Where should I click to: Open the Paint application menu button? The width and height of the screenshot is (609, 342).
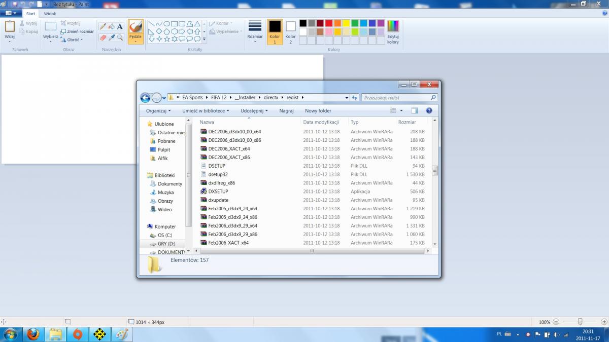tap(10, 14)
